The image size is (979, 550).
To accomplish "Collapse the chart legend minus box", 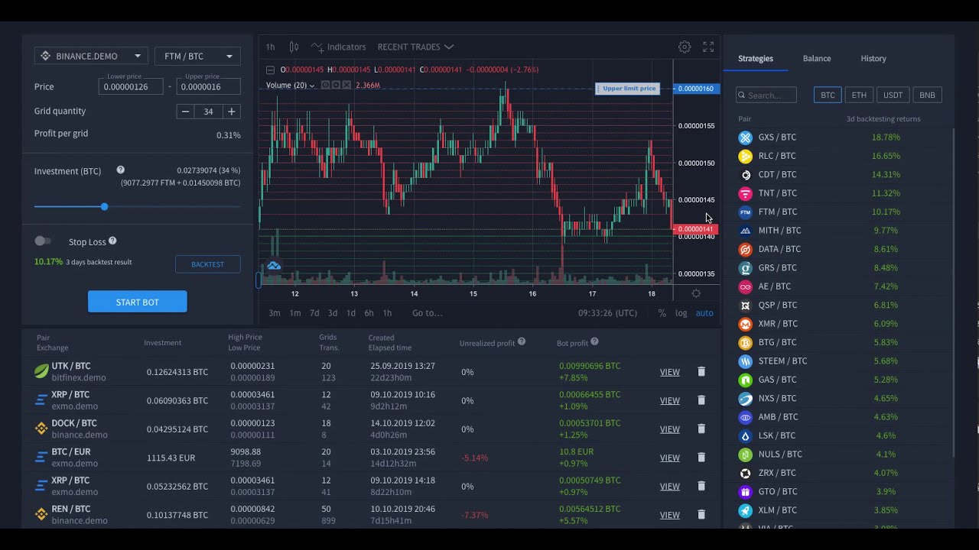I will coord(270,70).
